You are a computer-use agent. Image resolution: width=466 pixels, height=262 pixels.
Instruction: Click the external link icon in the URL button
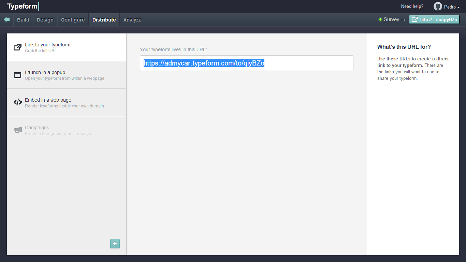414,19
